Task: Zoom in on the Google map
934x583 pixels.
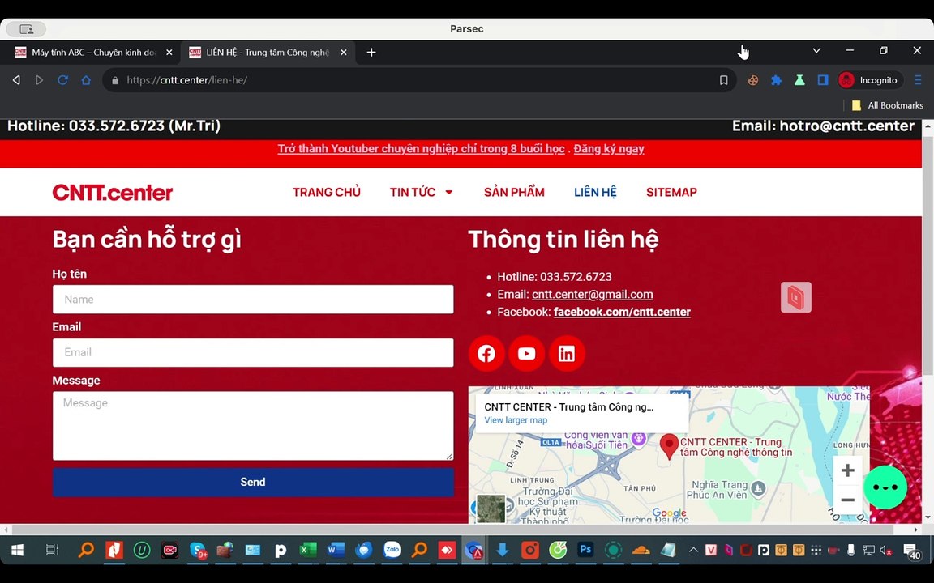Action: pyautogui.click(x=847, y=470)
